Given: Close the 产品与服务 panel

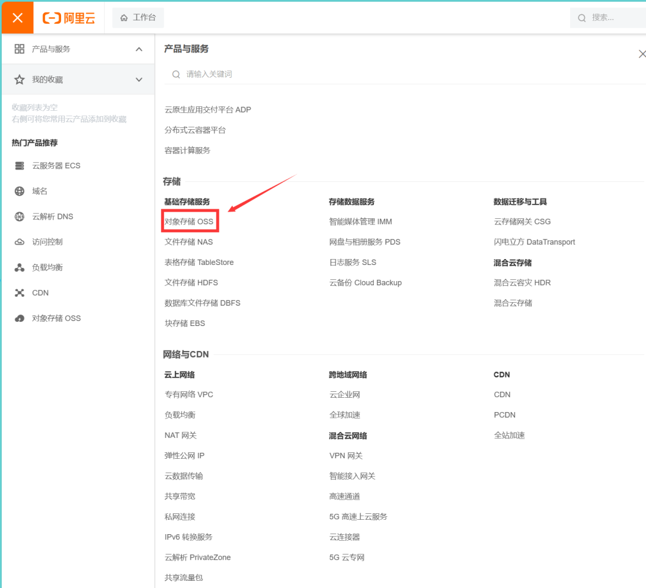Looking at the screenshot, I should (x=642, y=54).
